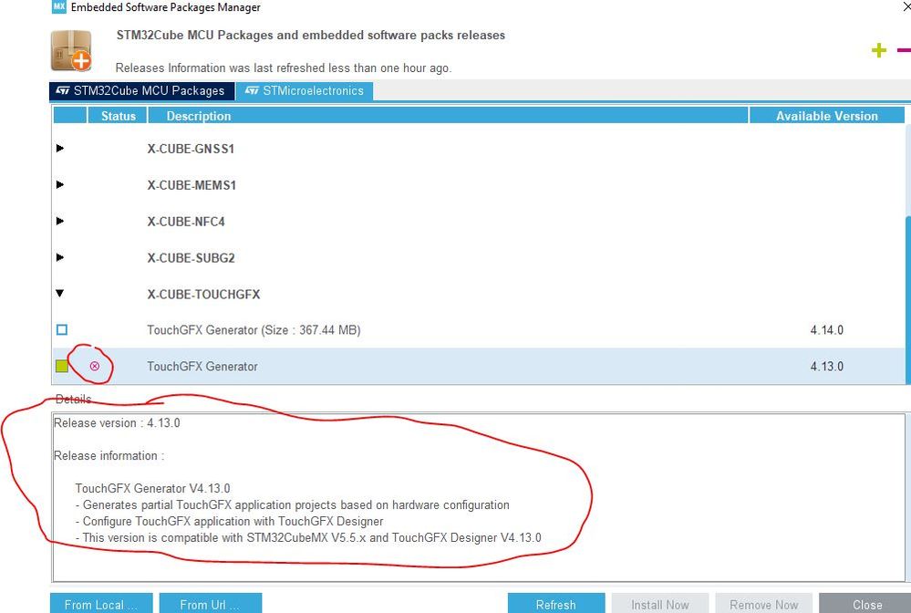Click the Status column header

coord(118,116)
